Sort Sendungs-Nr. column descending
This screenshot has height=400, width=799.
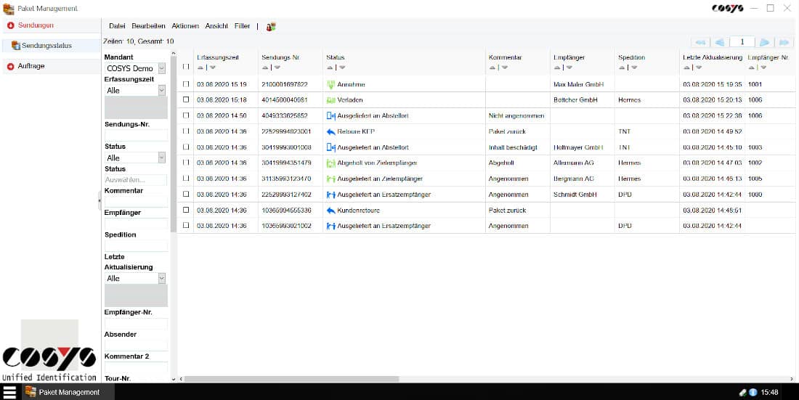[277, 68]
